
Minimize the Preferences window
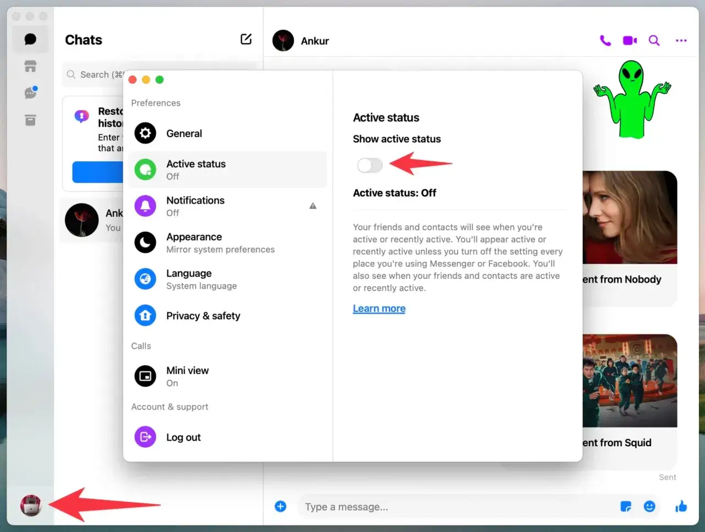coord(146,80)
